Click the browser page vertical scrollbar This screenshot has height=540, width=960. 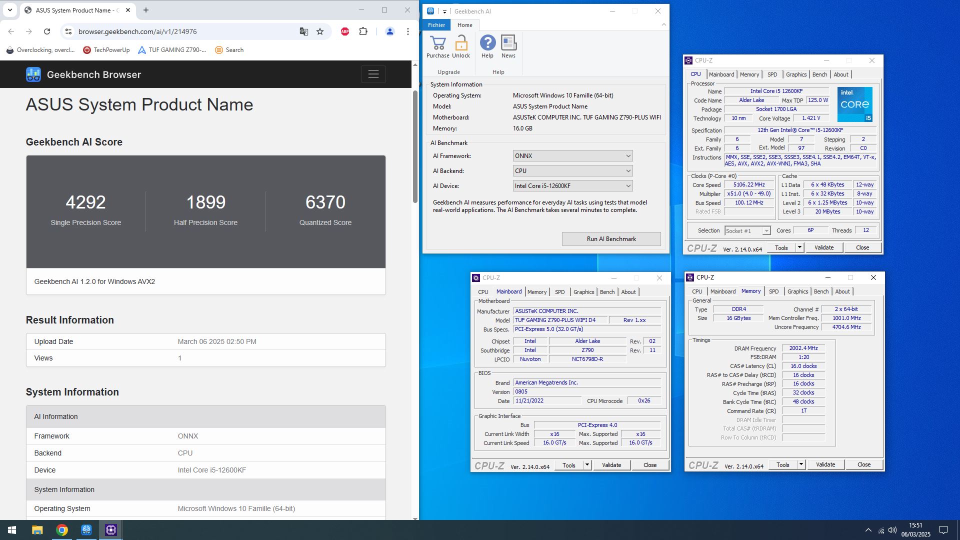pyautogui.click(x=415, y=146)
